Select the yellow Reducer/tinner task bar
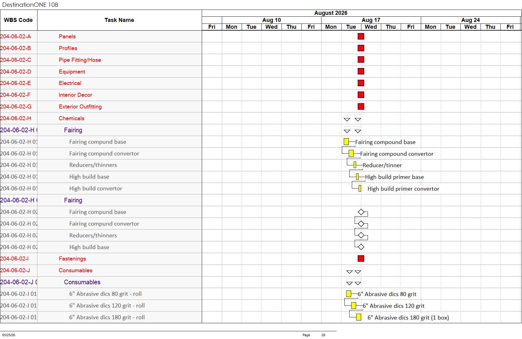 (x=355, y=165)
